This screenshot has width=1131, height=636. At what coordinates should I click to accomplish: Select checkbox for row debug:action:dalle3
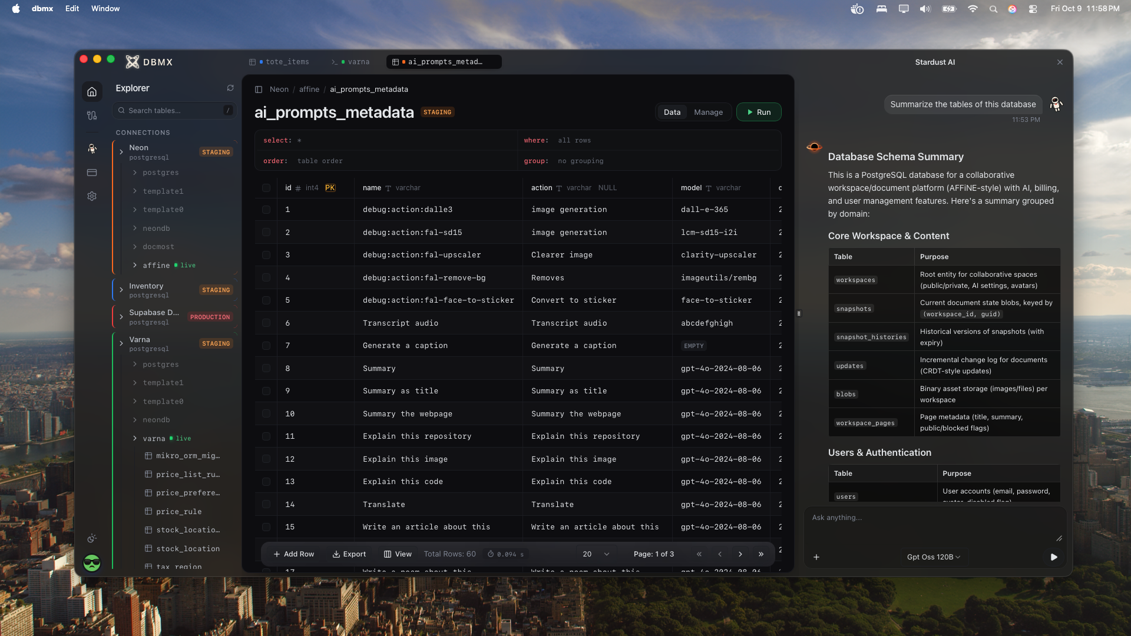click(266, 210)
